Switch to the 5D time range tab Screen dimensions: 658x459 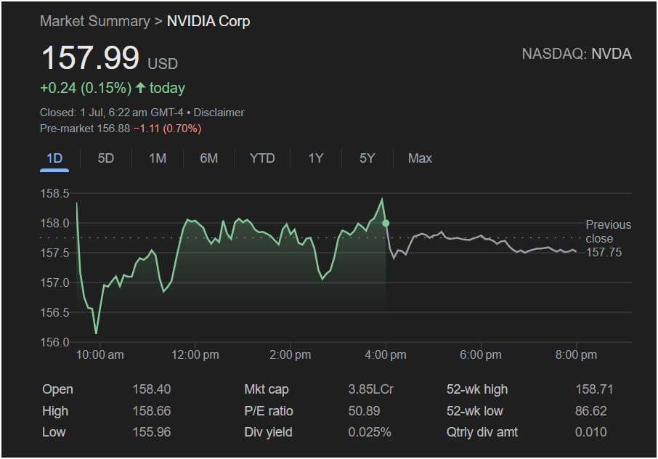coord(106,158)
